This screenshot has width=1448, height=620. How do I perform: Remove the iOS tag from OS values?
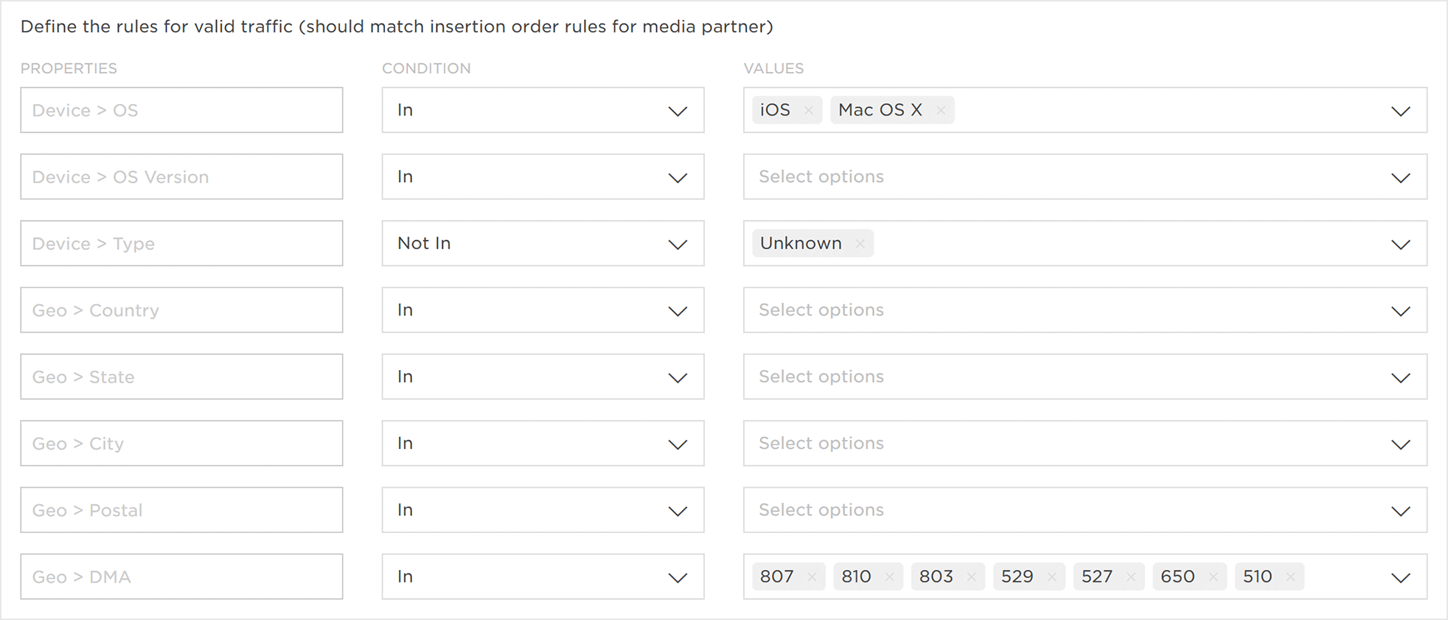[809, 111]
